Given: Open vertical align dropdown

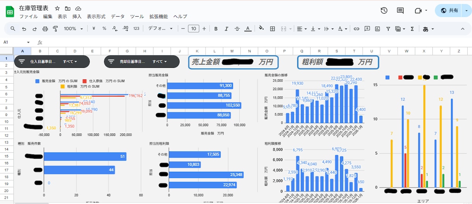Looking at the screenshot, I should pyautogui.click(x=315, y=29).
